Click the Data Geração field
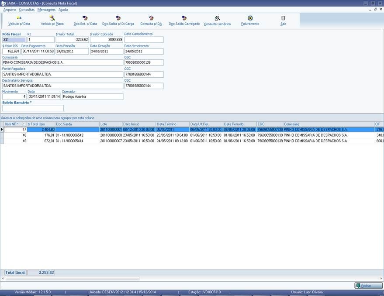384x296 pixels. point(106,52)
